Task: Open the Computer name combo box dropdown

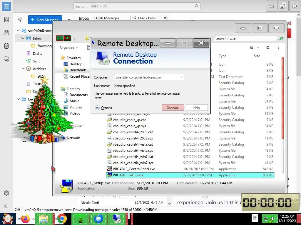Action: coord(182,77)
